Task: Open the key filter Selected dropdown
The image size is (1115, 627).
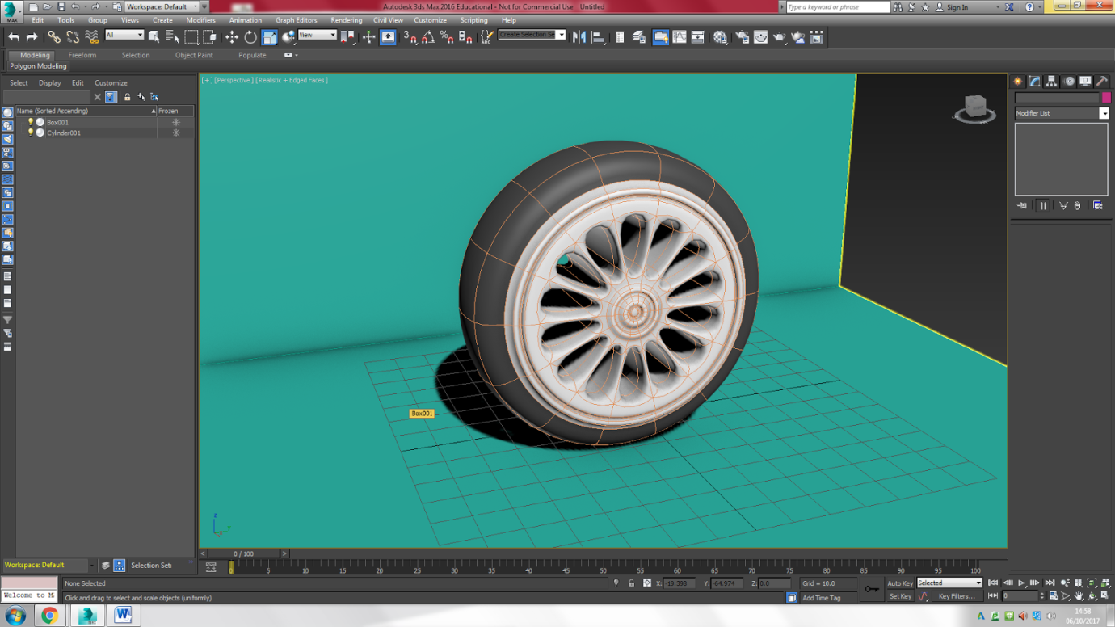Action: (x=949, y=583)
